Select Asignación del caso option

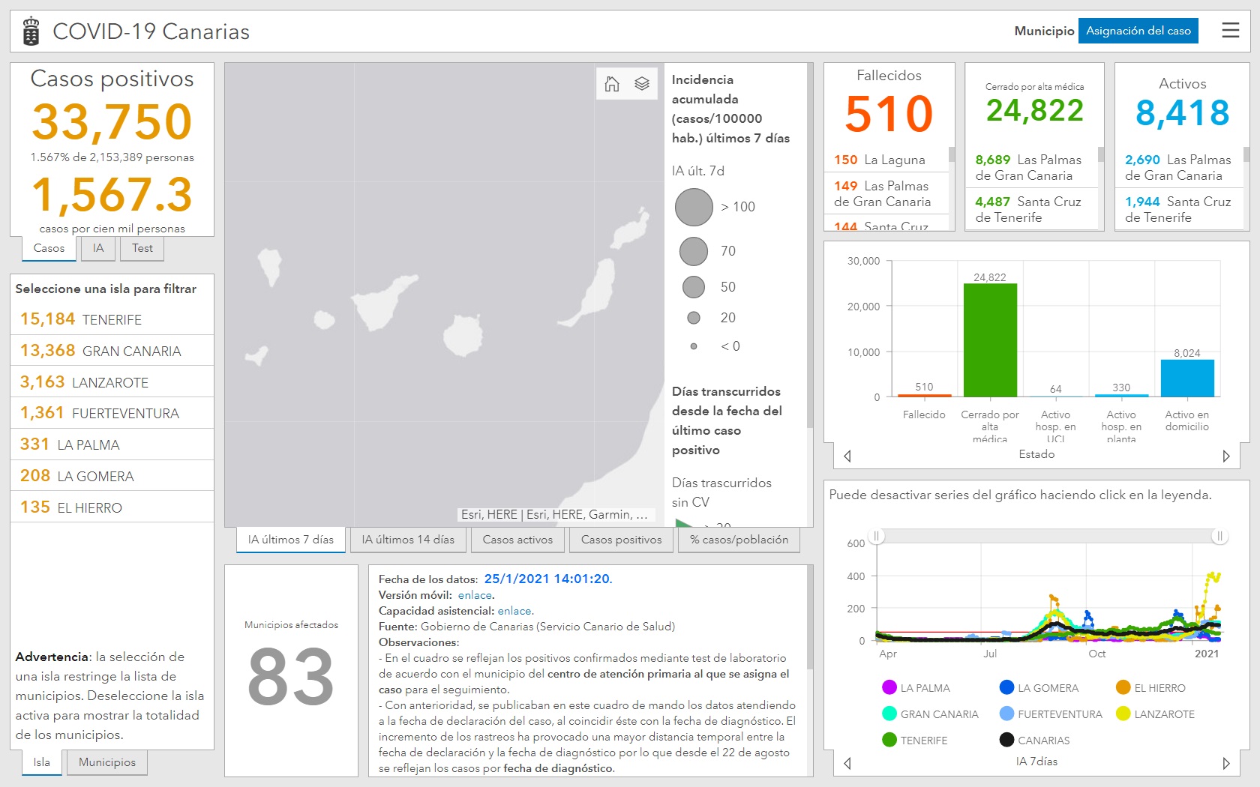tap(1138, 31)
